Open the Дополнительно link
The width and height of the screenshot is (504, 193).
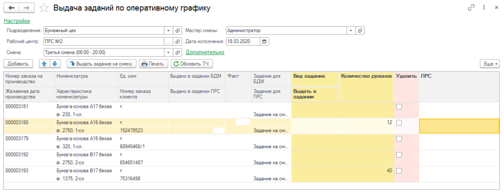[x=205, y=52]
